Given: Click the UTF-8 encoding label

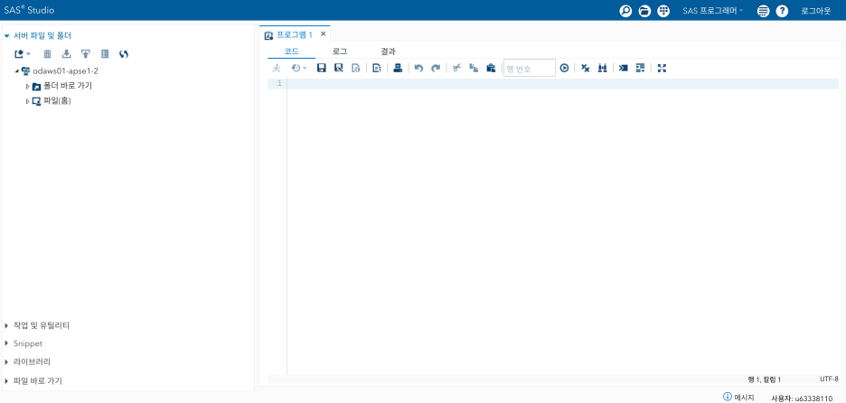Looking at the screenshot, I should click(x=829, y=380).
